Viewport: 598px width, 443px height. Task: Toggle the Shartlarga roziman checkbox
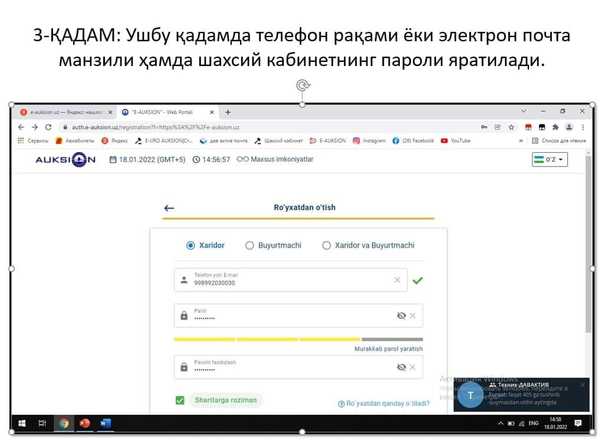[180, 401]
